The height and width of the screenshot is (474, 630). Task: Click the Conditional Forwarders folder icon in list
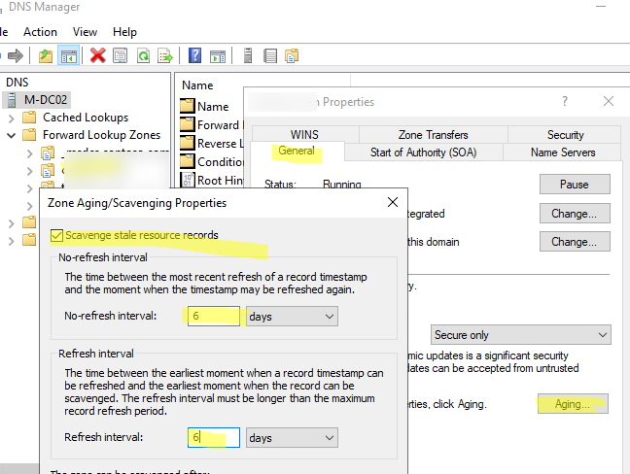[x=188, y=162]
